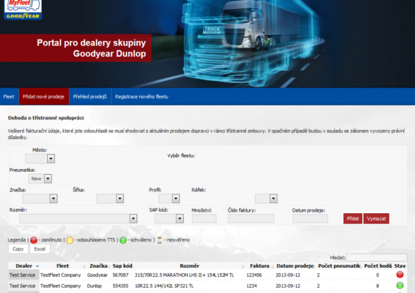Expand the SAP kód dropdown
This screenshot has height=293, width=415.
169,219
